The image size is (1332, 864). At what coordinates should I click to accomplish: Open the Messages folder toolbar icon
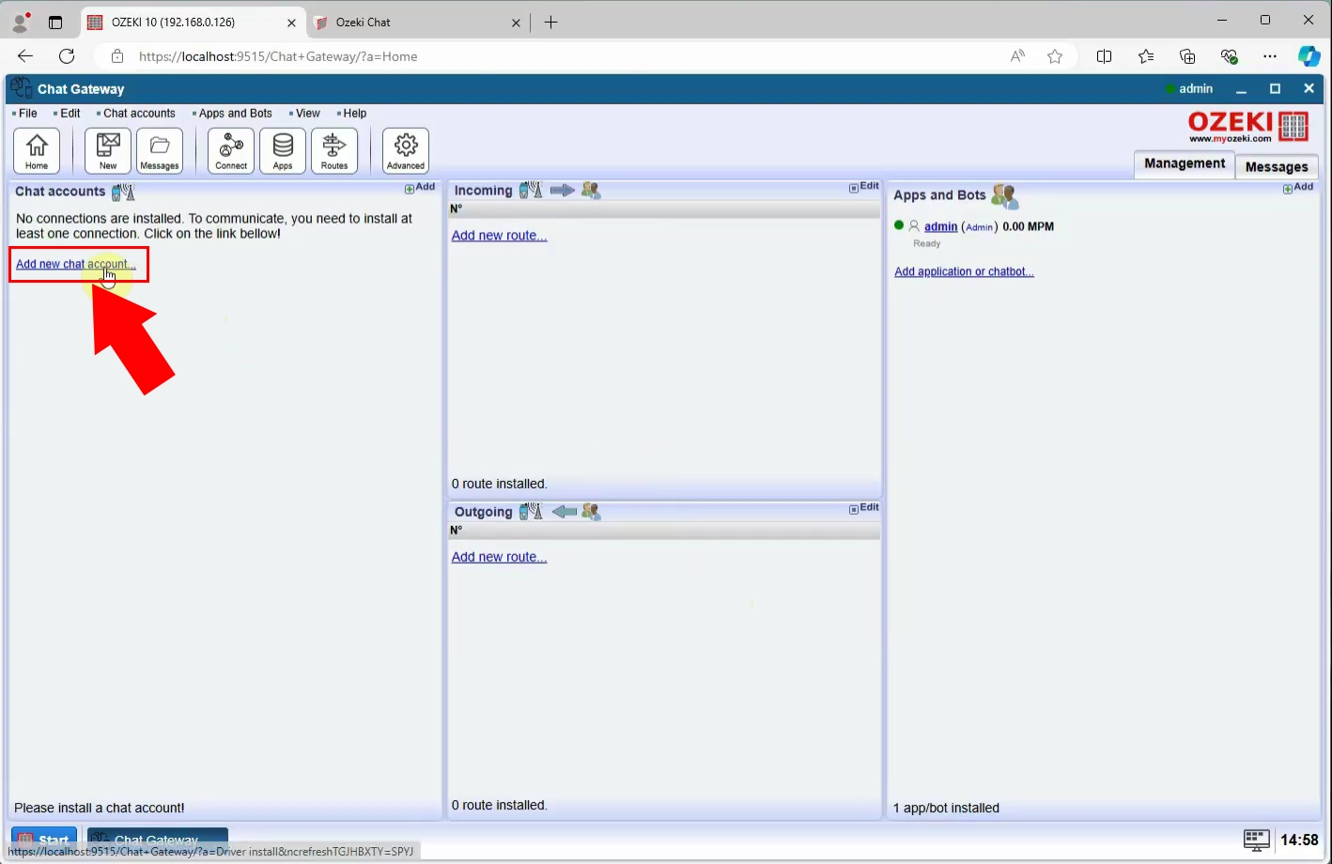[160, 150]
